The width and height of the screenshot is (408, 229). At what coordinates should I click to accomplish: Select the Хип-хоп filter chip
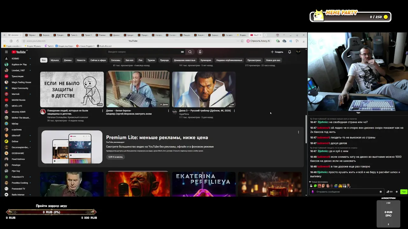point(129,60)
